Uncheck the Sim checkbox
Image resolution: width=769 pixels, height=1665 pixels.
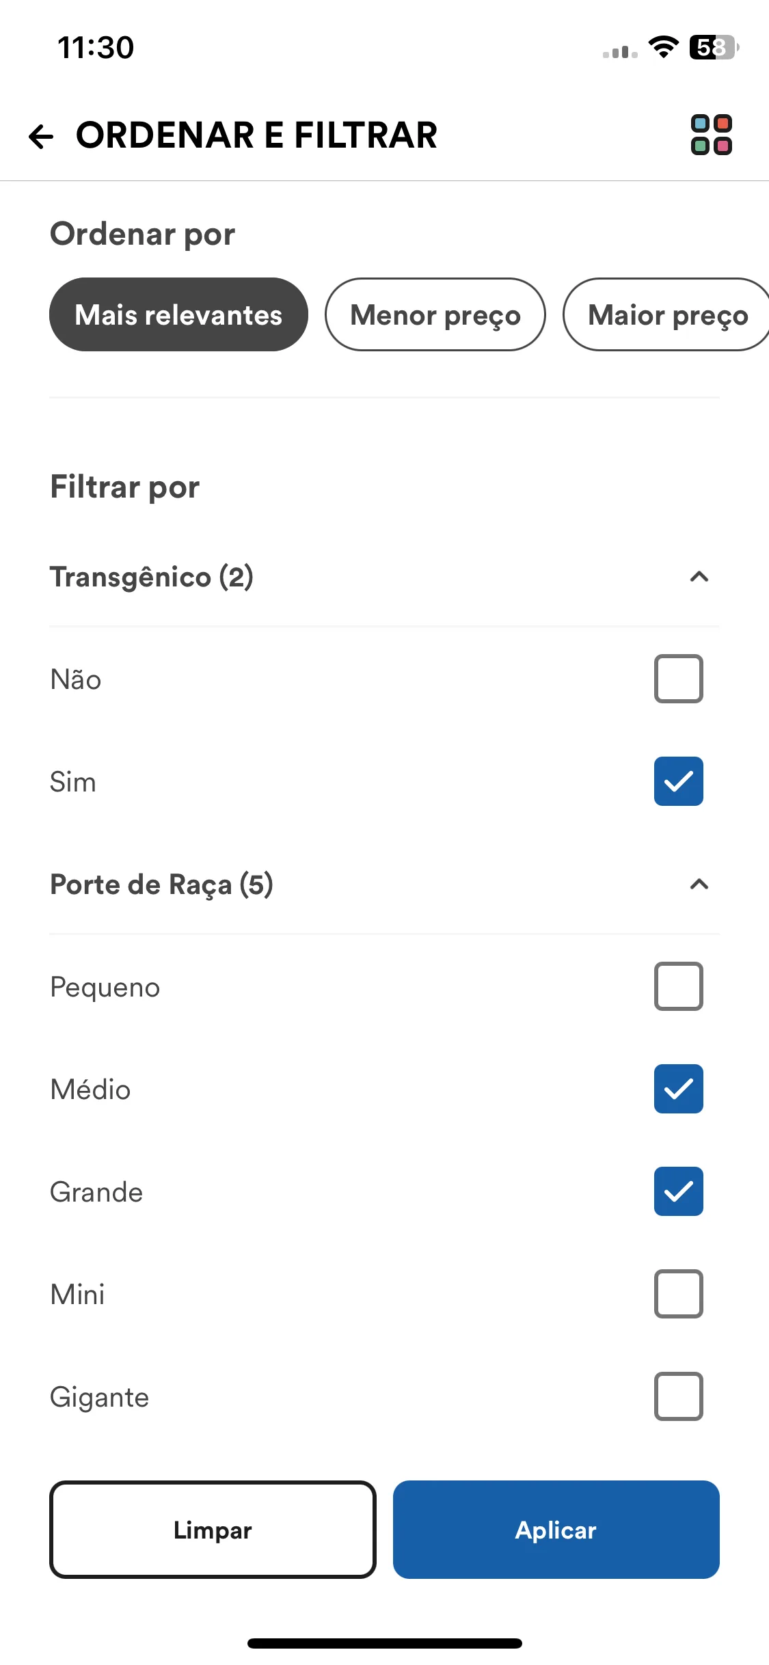tap(679, 781)
